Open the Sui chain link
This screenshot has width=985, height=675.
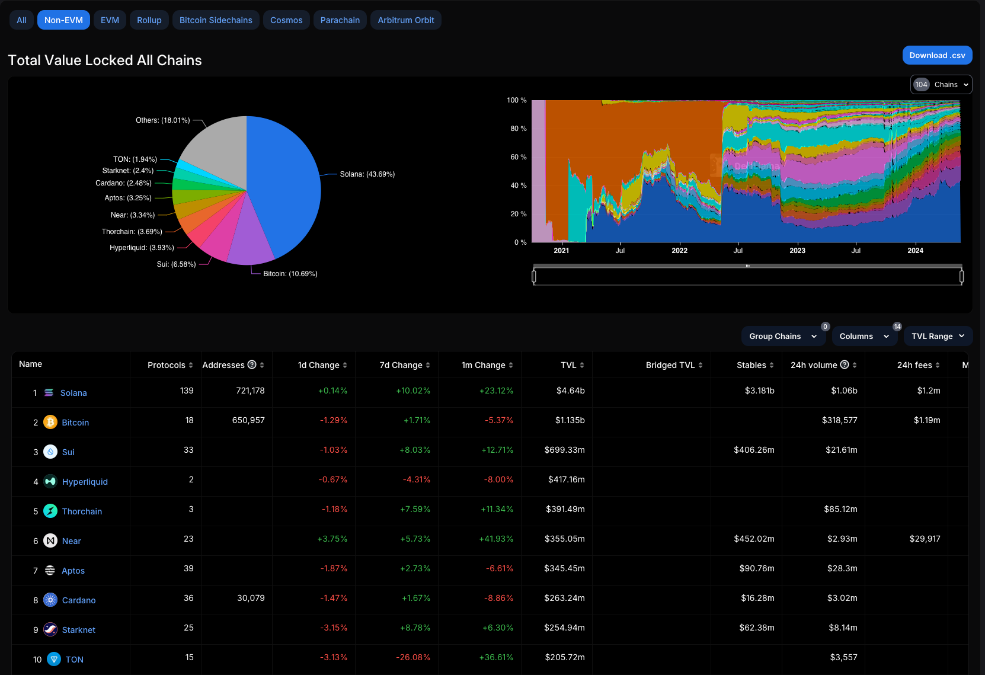[68, 452]
